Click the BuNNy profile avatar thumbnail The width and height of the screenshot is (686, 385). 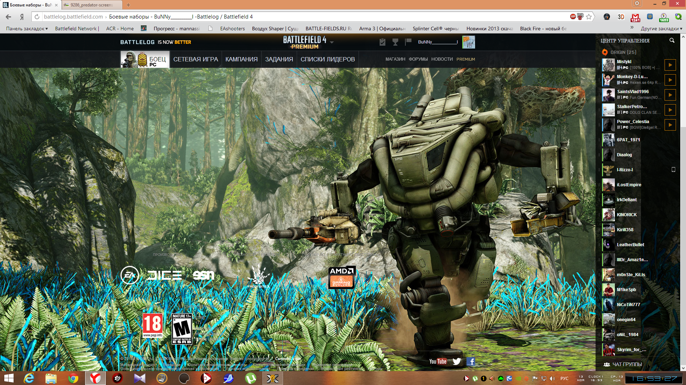[469, 42]
